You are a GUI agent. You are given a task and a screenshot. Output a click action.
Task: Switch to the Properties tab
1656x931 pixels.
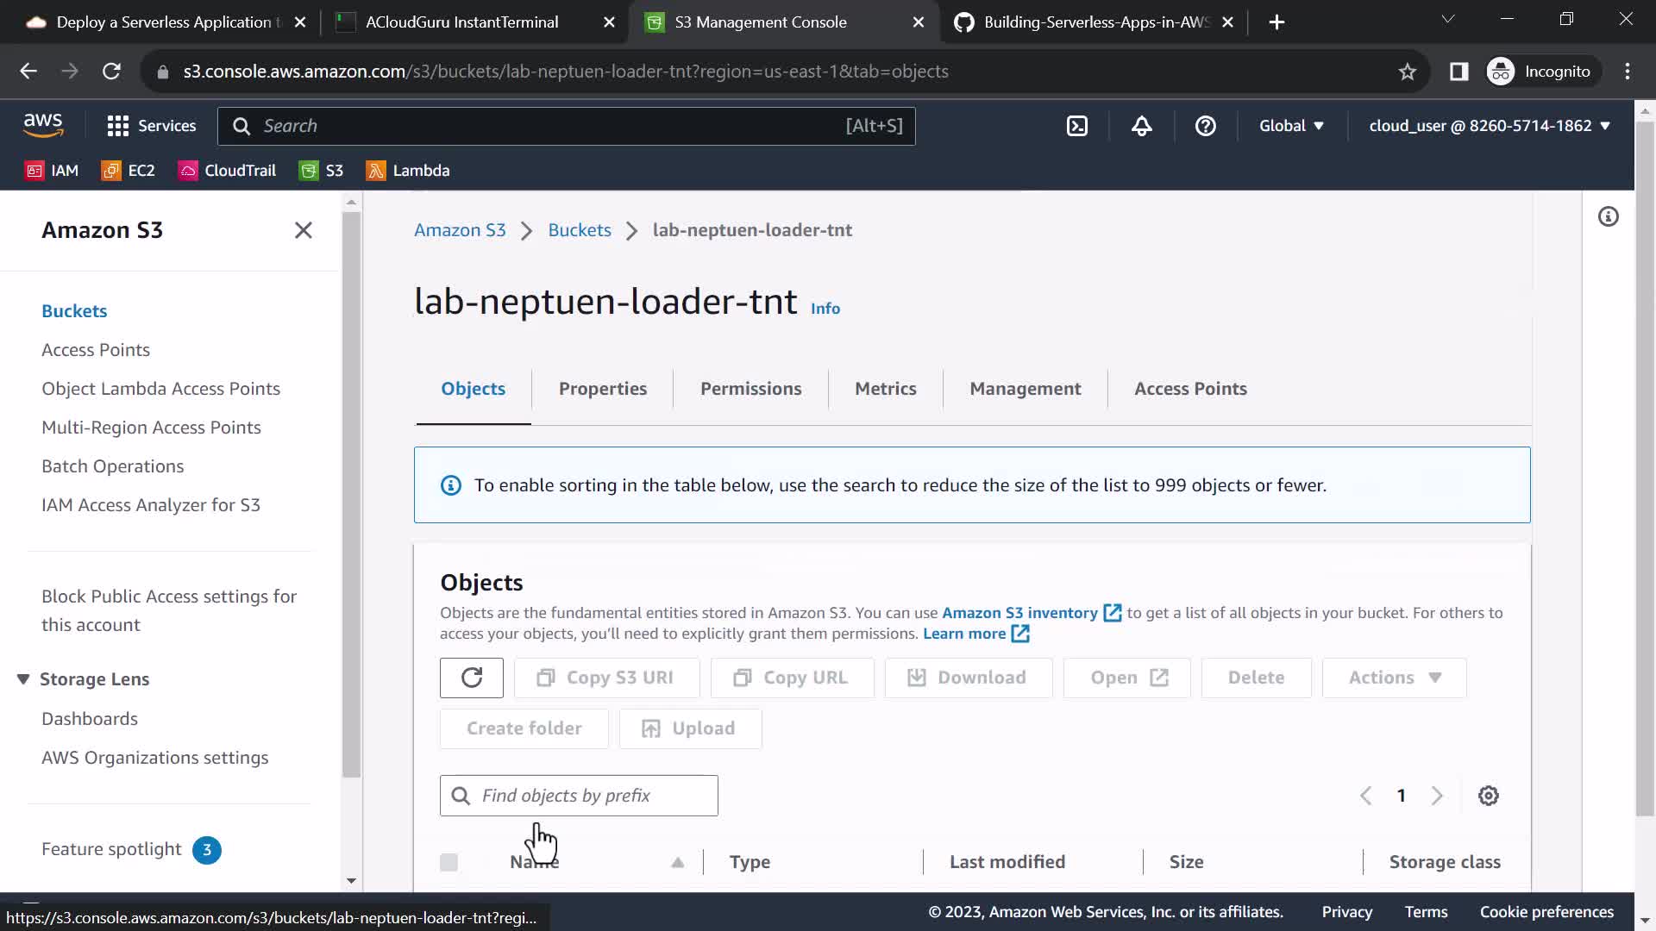[602, 389]
